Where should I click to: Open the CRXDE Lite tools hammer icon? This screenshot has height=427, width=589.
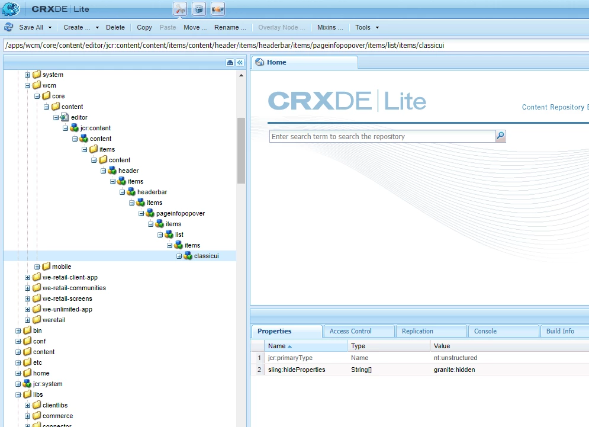point(181,9)
